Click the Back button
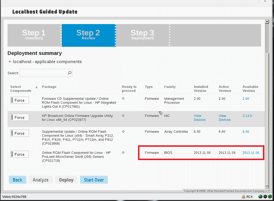The width and height of the screenshot is (274, 201). point(17,180)
